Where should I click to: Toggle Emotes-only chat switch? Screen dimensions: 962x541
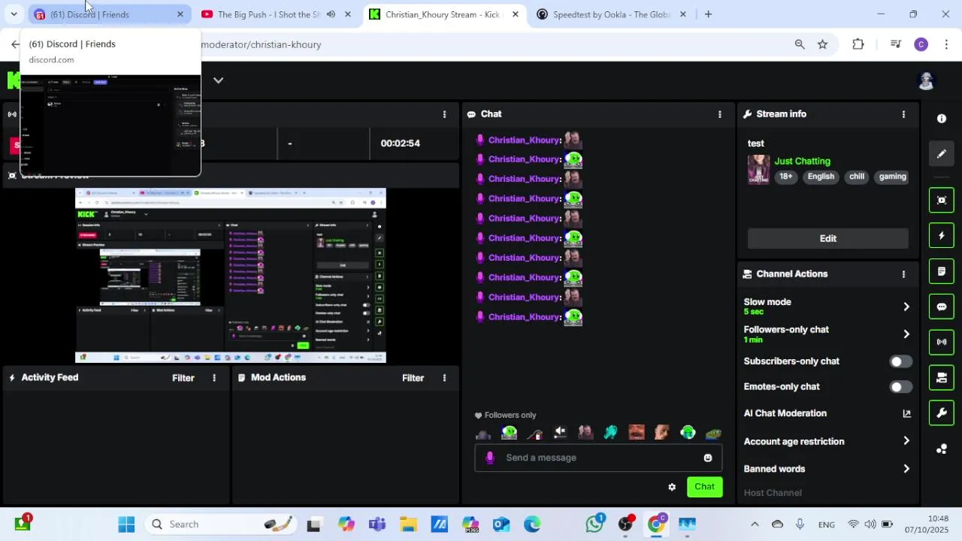tap(900, 387)
